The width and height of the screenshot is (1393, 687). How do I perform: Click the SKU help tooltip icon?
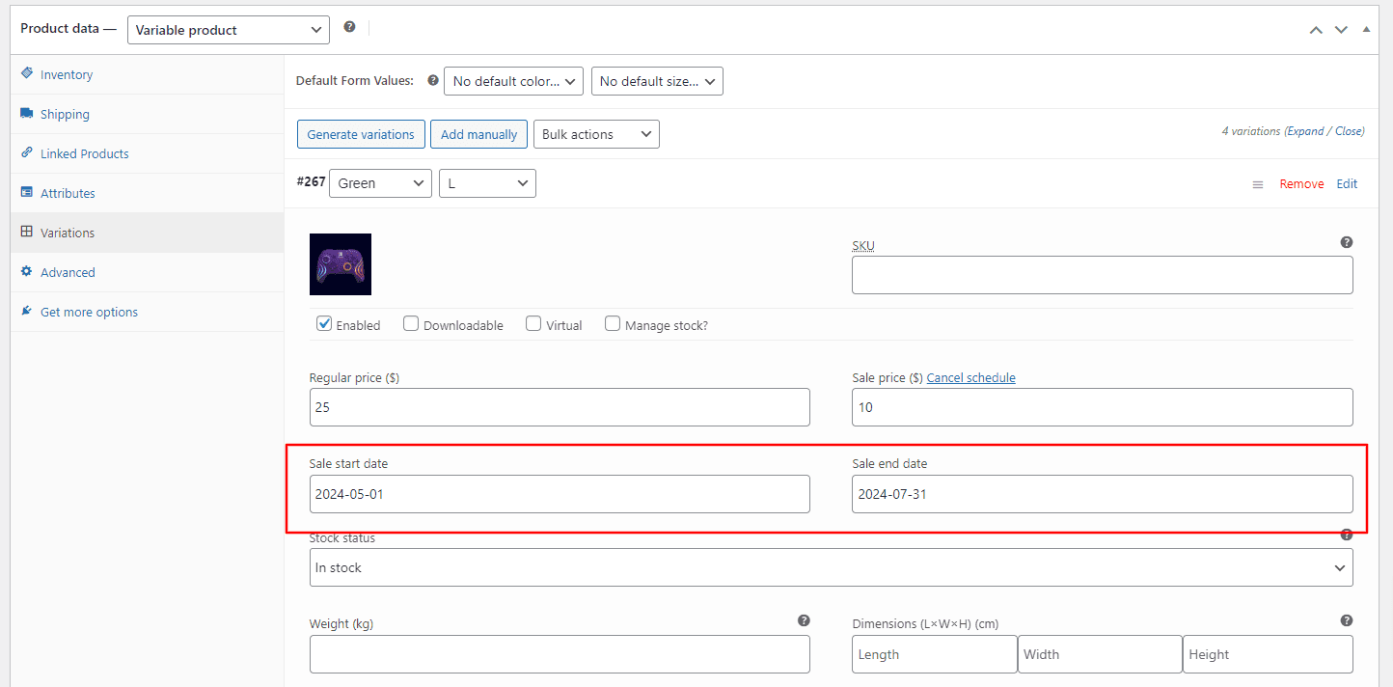tap(1347, 242)
